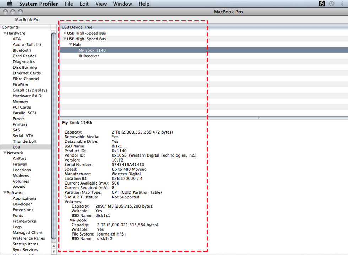This screenshot has height=255, width=348.
Task: Open the Edit menu
Action: [x=84, y=4]
